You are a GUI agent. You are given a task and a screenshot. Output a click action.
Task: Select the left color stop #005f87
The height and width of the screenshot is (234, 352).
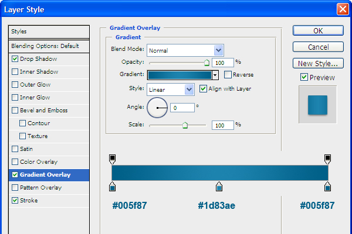(x=112, y=187)
